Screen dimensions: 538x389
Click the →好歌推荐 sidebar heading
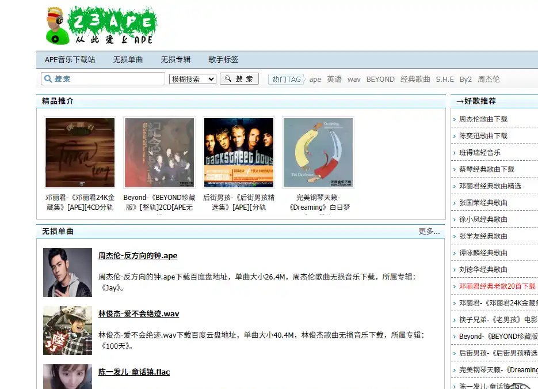(x=476, y=101)
